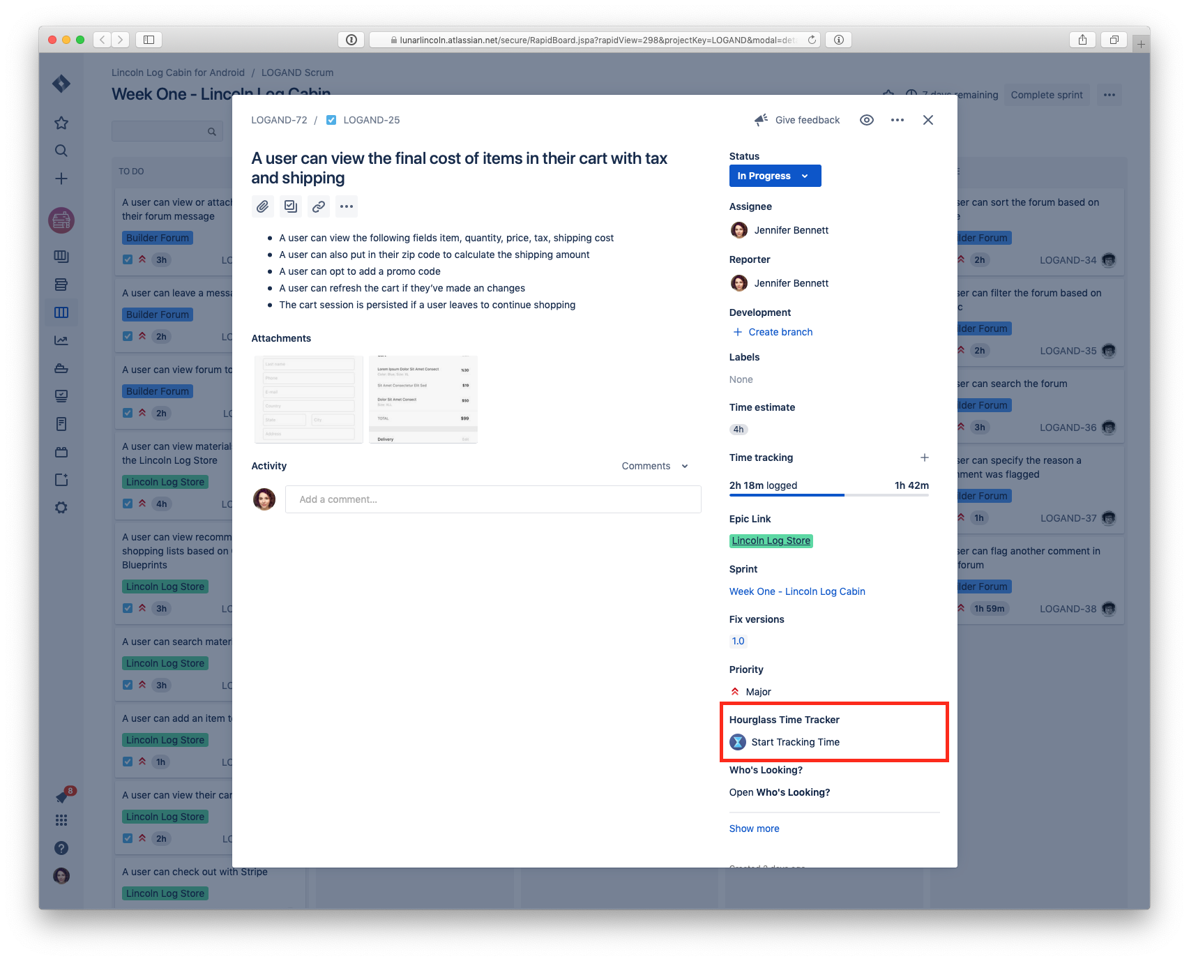Open sprint ellipsis menu next to Complete sprint
The width and height of the screenshot is (1189, 961).
(1110, 95)
